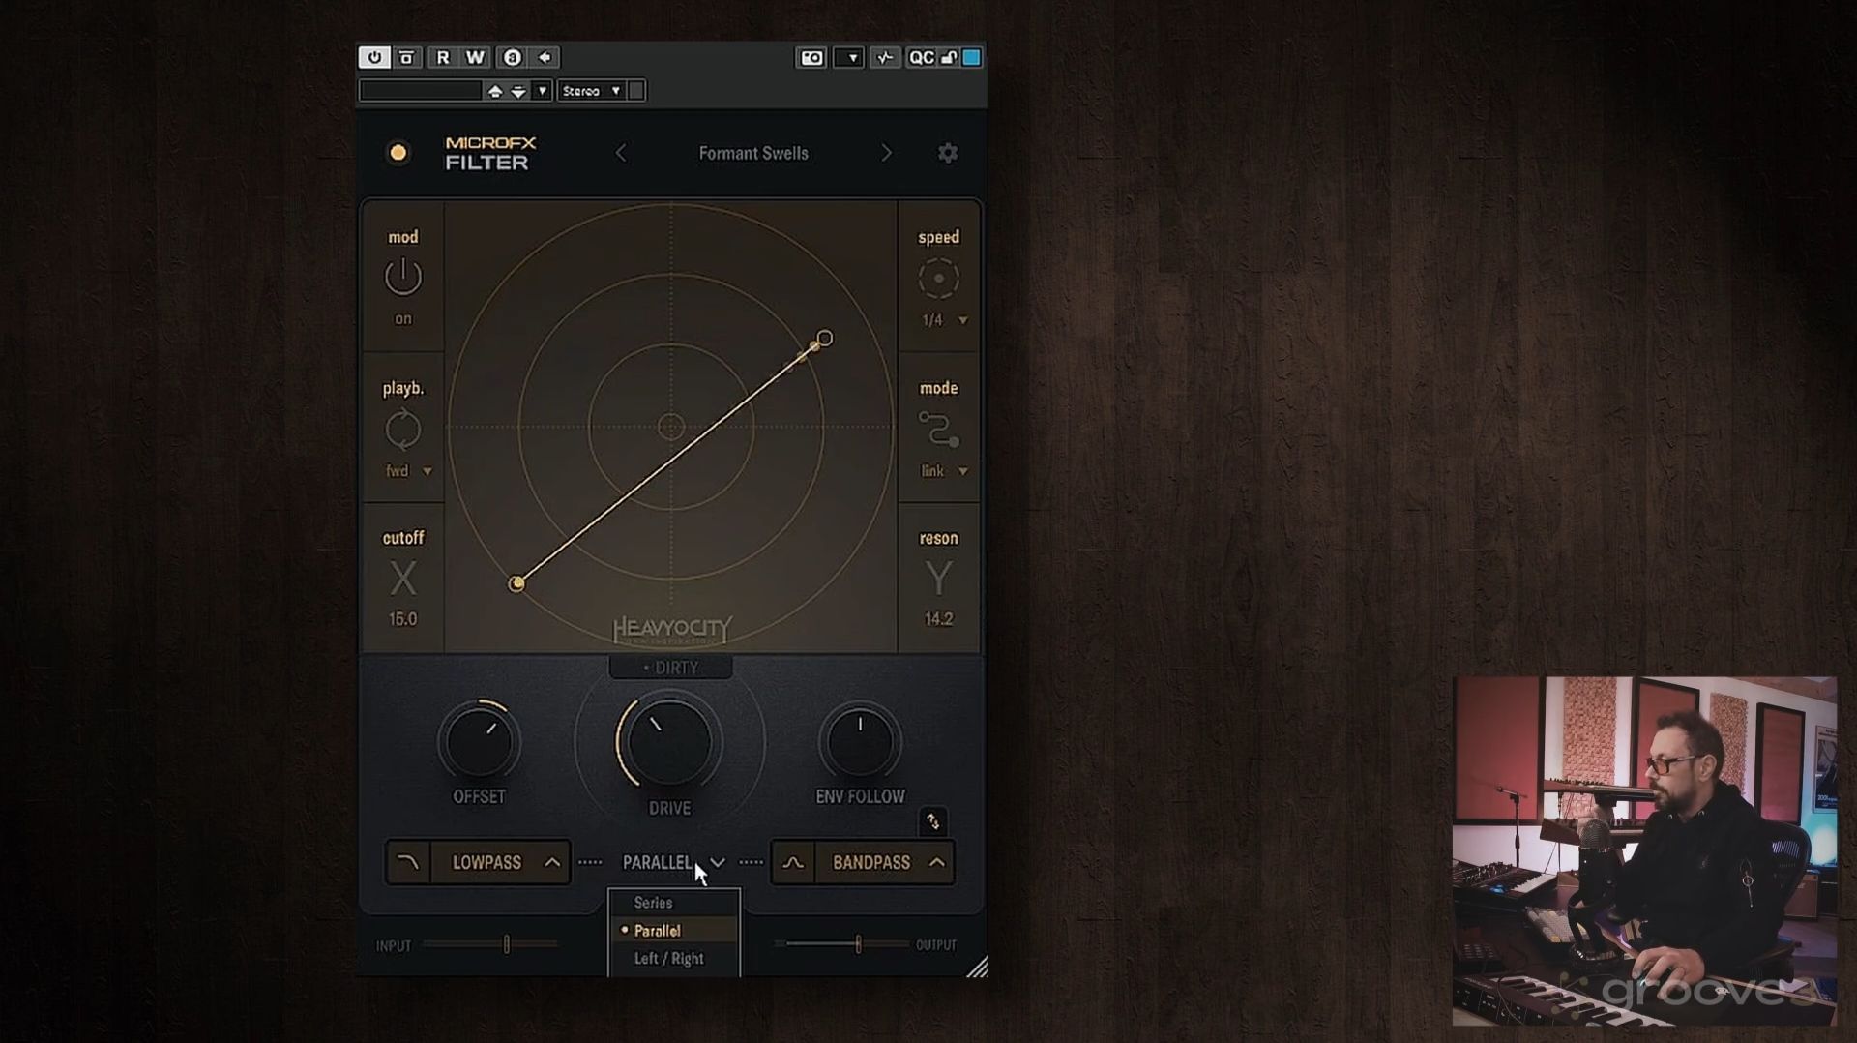The width and height of the screenshot is (1857, 1043).
Task: Click the small grey square beside the Stereo dropdown
Action: point(636,91)
